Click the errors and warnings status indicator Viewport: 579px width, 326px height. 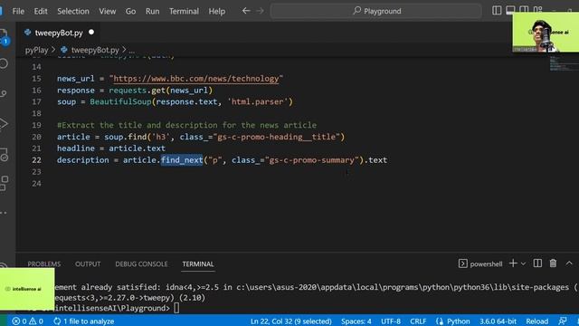tap(27, 321)
